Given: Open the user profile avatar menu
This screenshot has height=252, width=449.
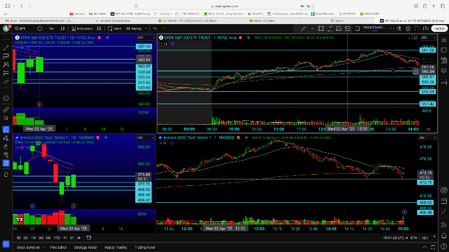Looking at the screenshot, I should pos(6,29).
